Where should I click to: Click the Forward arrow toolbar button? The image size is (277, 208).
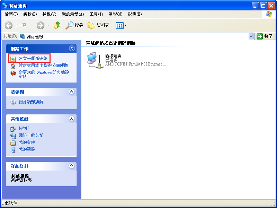pos(41,25)
